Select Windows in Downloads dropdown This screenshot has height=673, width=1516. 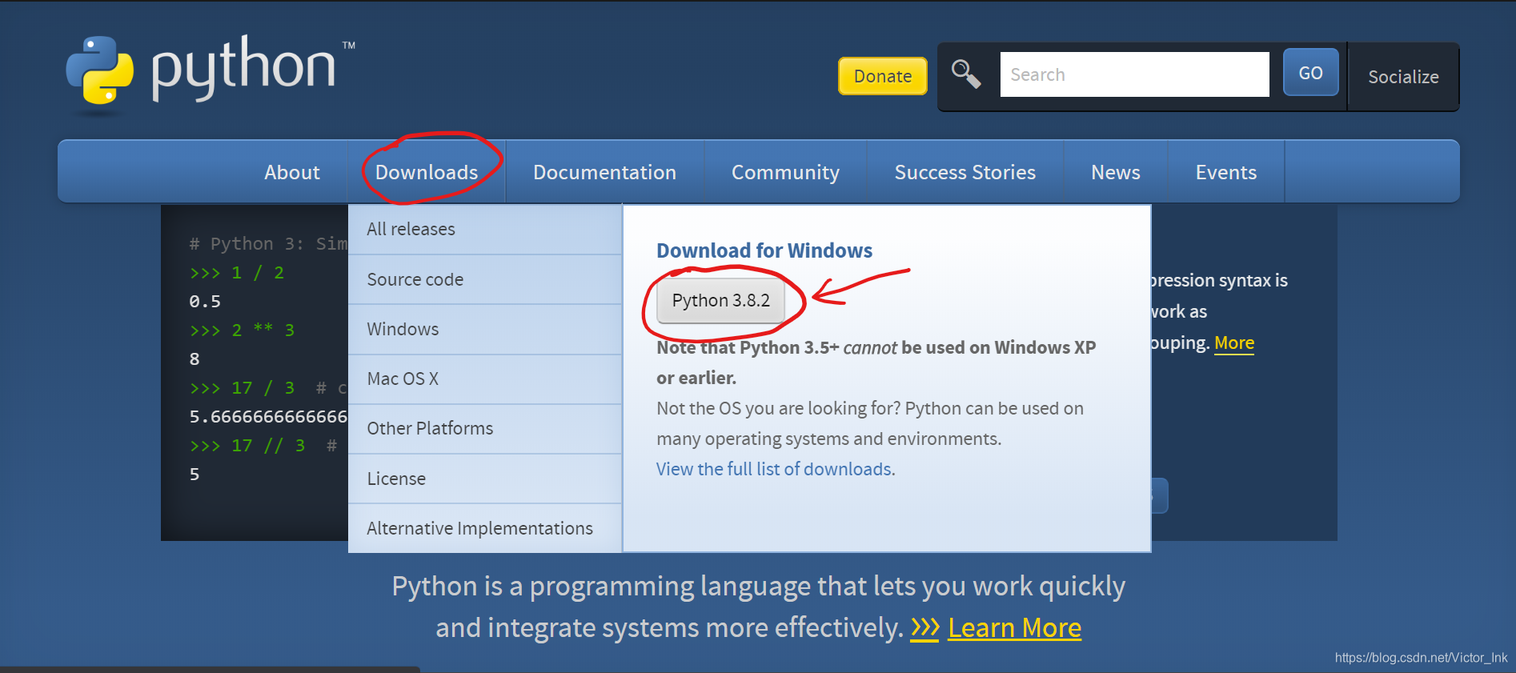coord(485,329)
